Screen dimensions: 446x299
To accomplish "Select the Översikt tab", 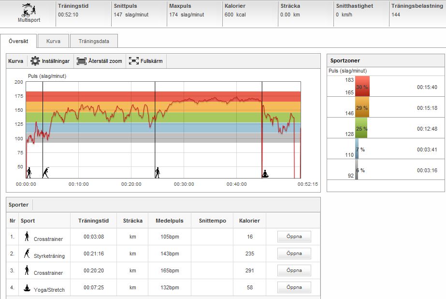I will point(18,41).
